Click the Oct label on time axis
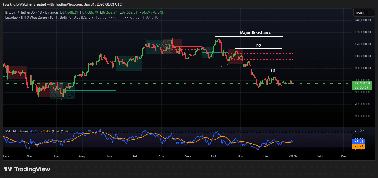This screenshot has width=378, height=178. coord(214,156)
